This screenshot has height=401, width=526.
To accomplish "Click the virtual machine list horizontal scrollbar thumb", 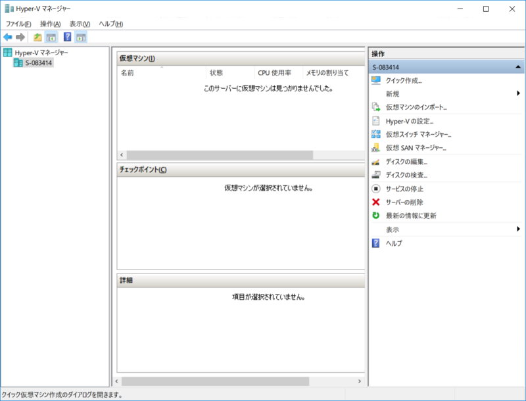I will (x=220, y=155).
